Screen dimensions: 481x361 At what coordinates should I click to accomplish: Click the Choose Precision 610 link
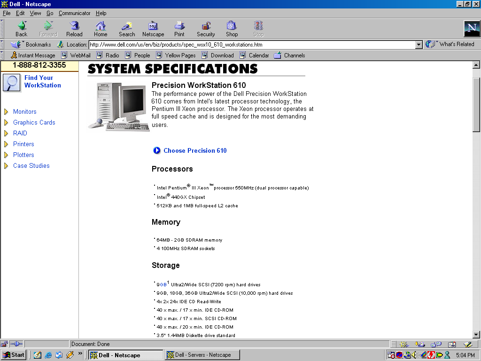click(195, 151)
